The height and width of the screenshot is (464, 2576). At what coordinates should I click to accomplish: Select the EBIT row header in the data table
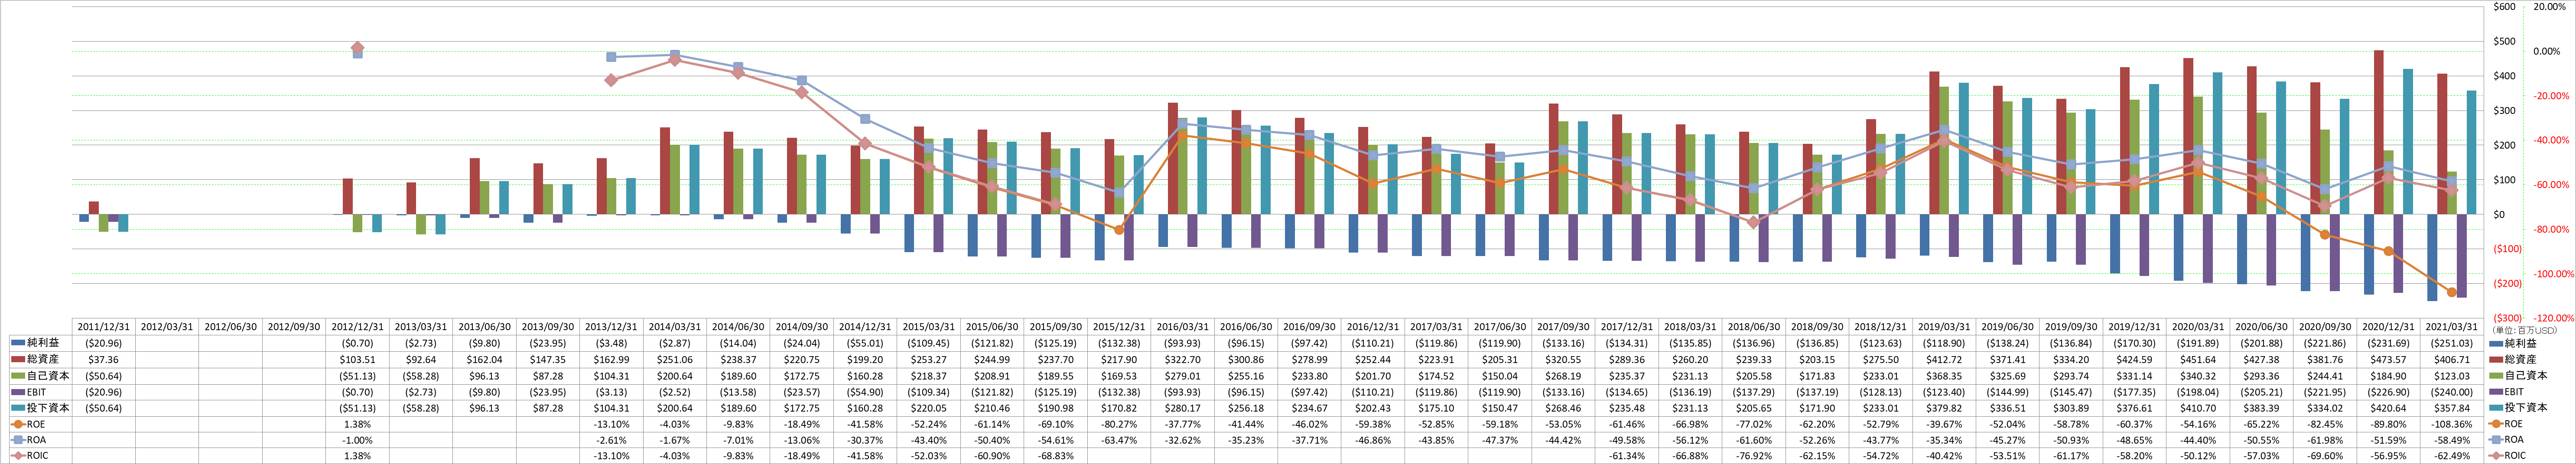(x=41, y=392)
